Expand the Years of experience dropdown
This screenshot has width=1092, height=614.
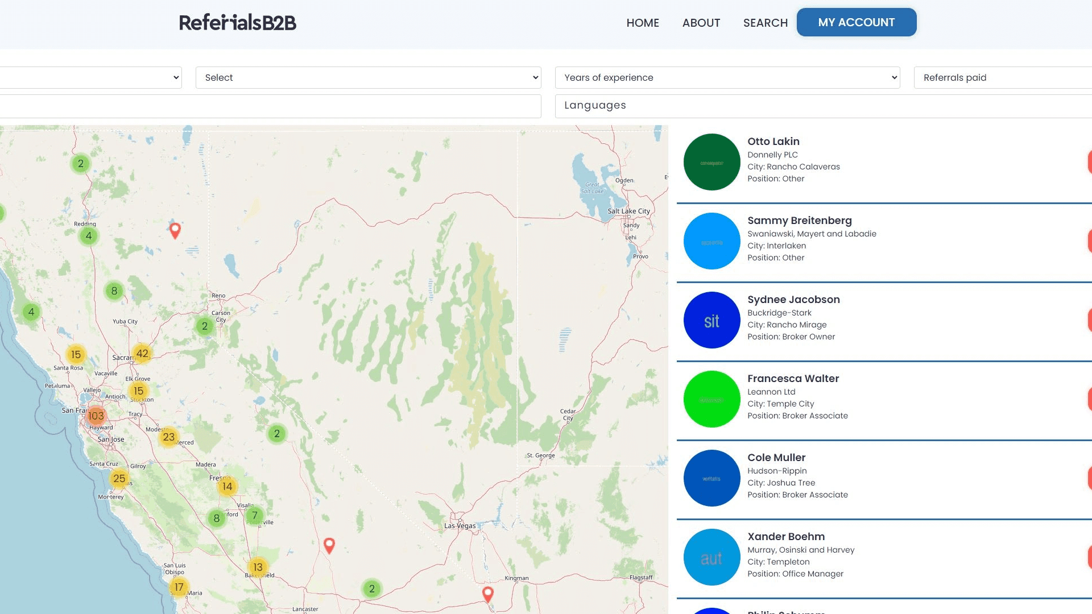(727, 77)
